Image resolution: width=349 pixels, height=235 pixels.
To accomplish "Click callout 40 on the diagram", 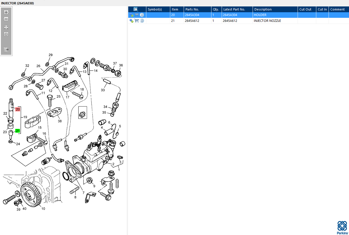I will [x=24, y=208].
